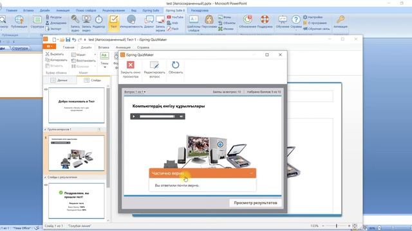The width and height of the screenshot is (412, 231).
Task: Play the audio in the quiz preview
Action: pyautogui.click(x=134, y=116)
